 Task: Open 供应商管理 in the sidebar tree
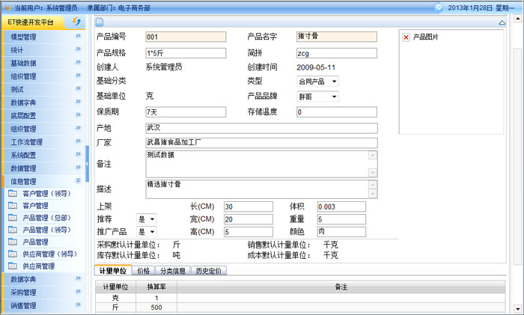point(39,266)
